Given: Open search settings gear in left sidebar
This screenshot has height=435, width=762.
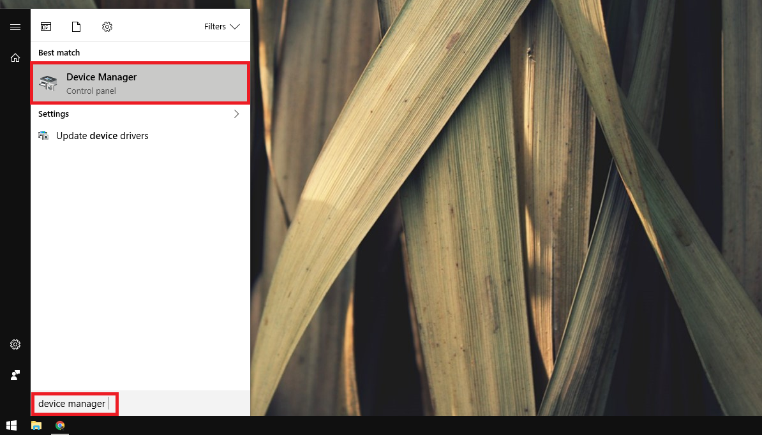Looking at the screenshot, I should click(x=15, y=344).
